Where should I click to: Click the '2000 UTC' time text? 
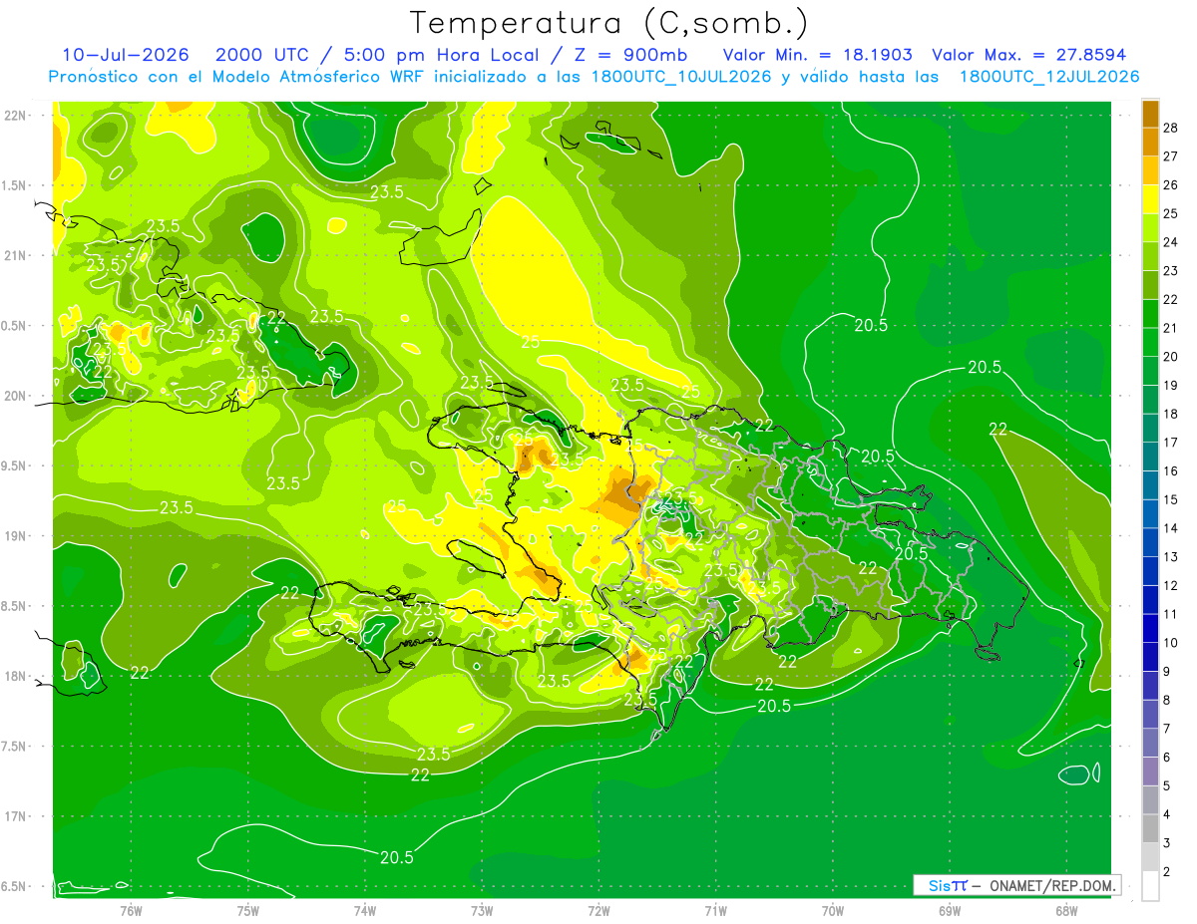[x=262, y=55]
